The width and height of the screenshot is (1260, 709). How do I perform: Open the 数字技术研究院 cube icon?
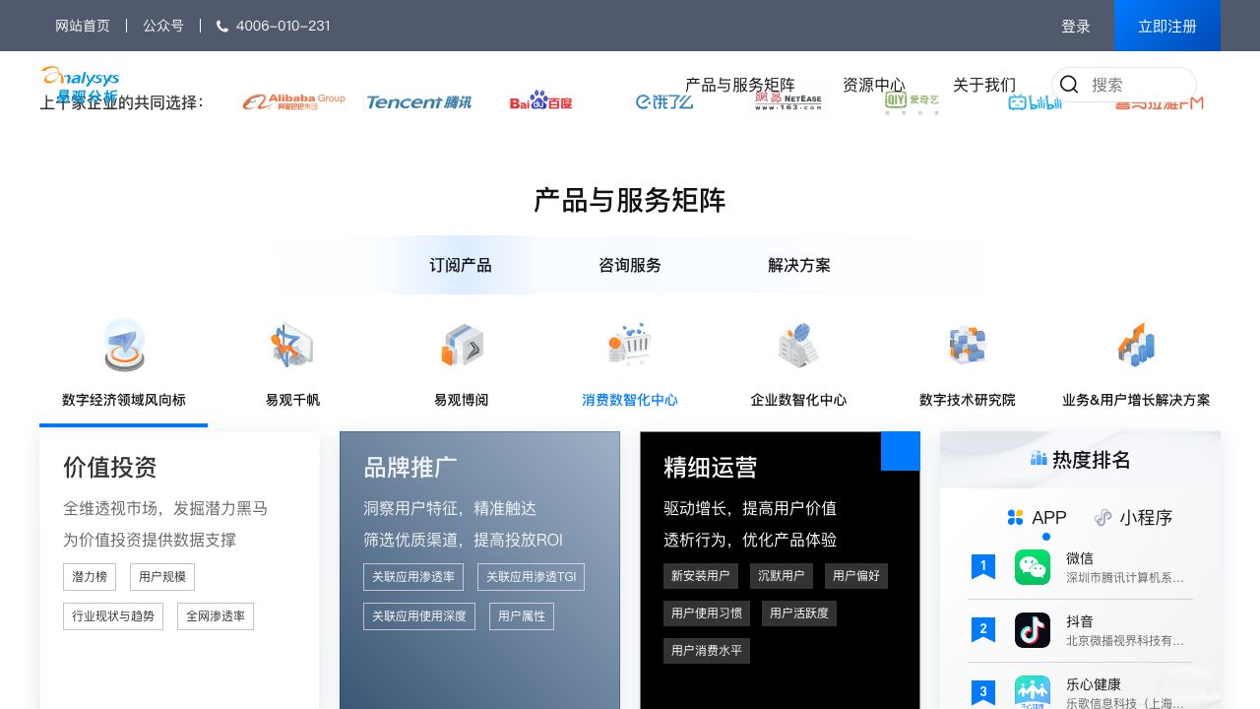click(967, 346)
